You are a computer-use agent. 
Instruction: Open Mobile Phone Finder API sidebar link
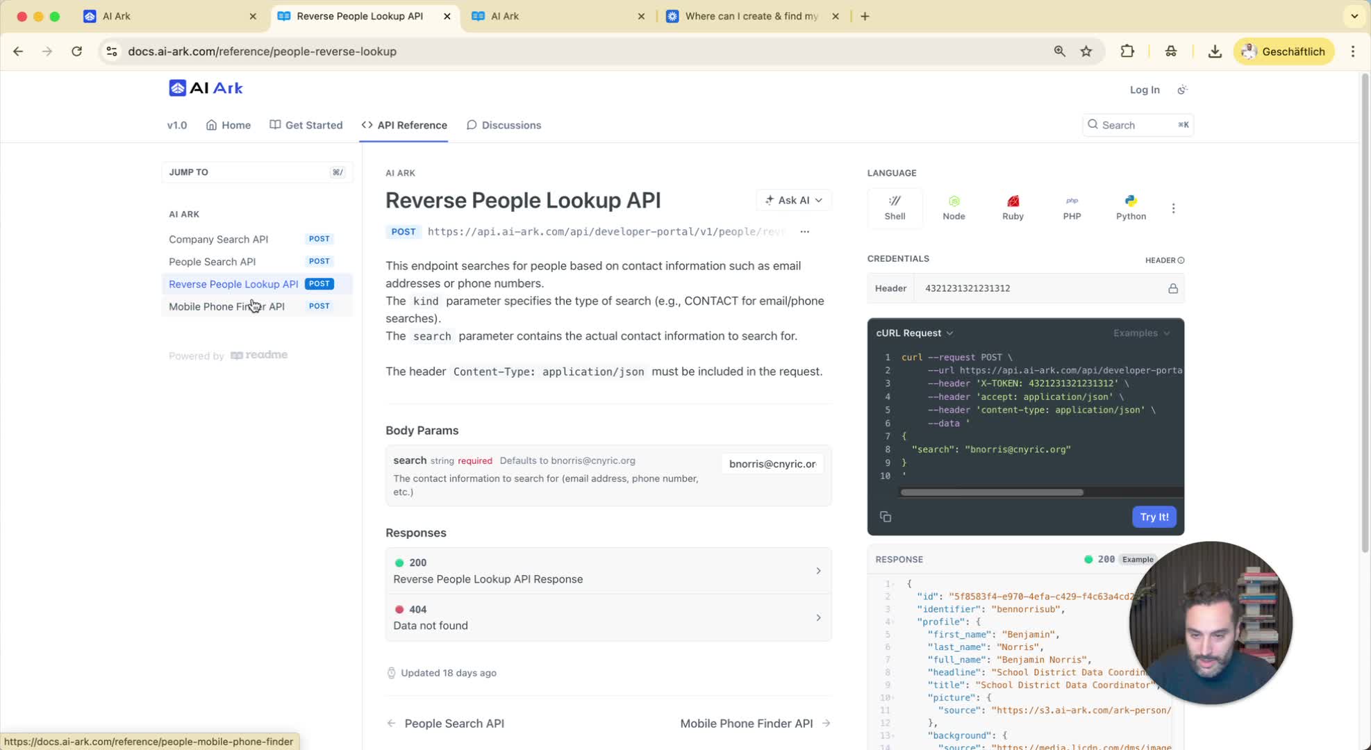[x=226, y=306]
